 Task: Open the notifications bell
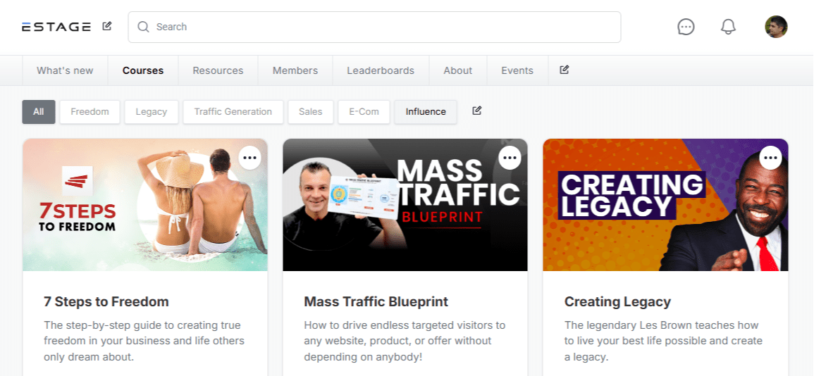728,27
